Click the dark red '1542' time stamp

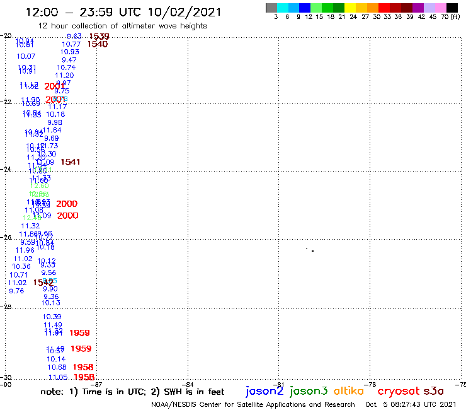pyautogui.click(x=43, y=283)
